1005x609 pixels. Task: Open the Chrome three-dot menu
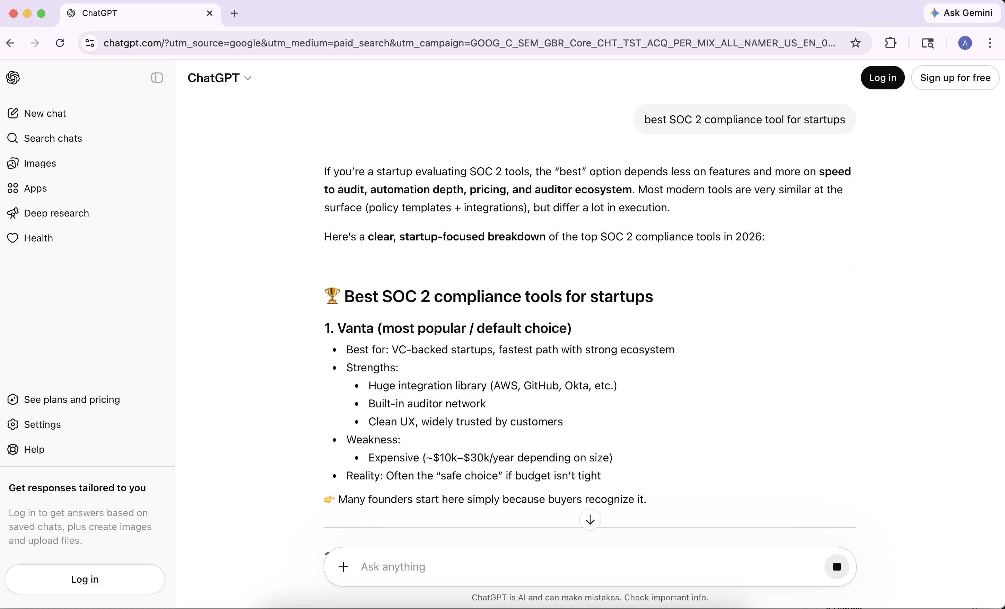pos(990,43)
